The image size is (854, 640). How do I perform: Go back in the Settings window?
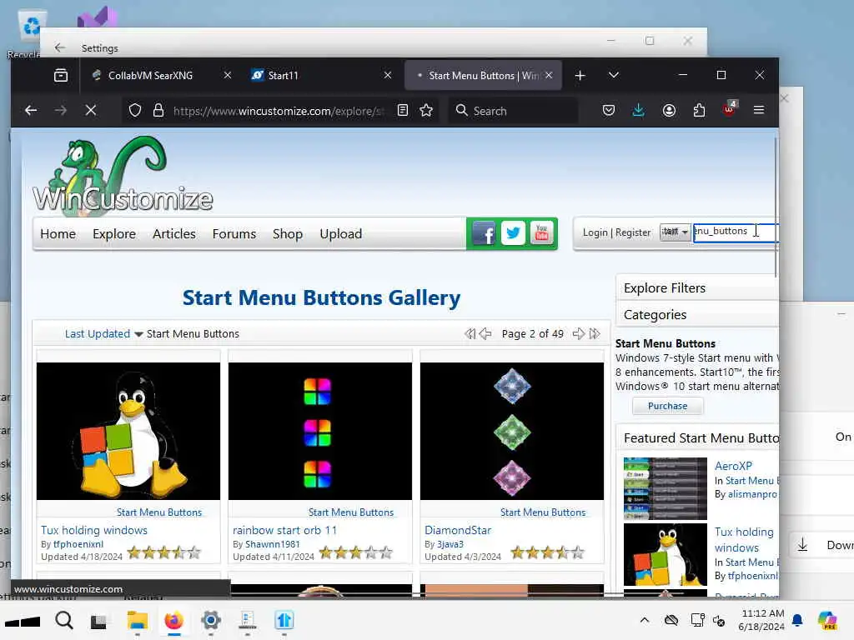(60, 47)
